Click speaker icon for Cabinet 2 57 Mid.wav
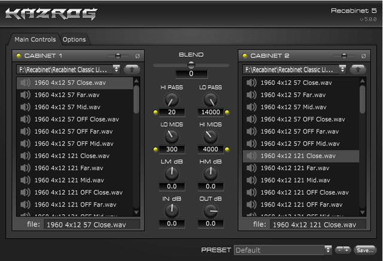This screenshot has width=383, height=261. point(251,107)
